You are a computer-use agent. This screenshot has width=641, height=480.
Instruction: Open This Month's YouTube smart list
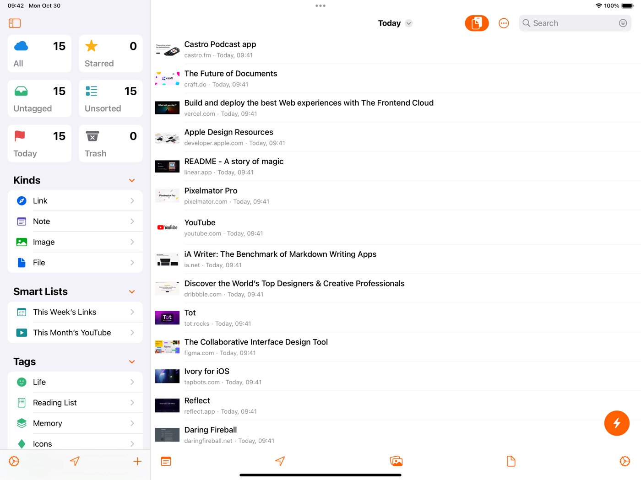75,332
